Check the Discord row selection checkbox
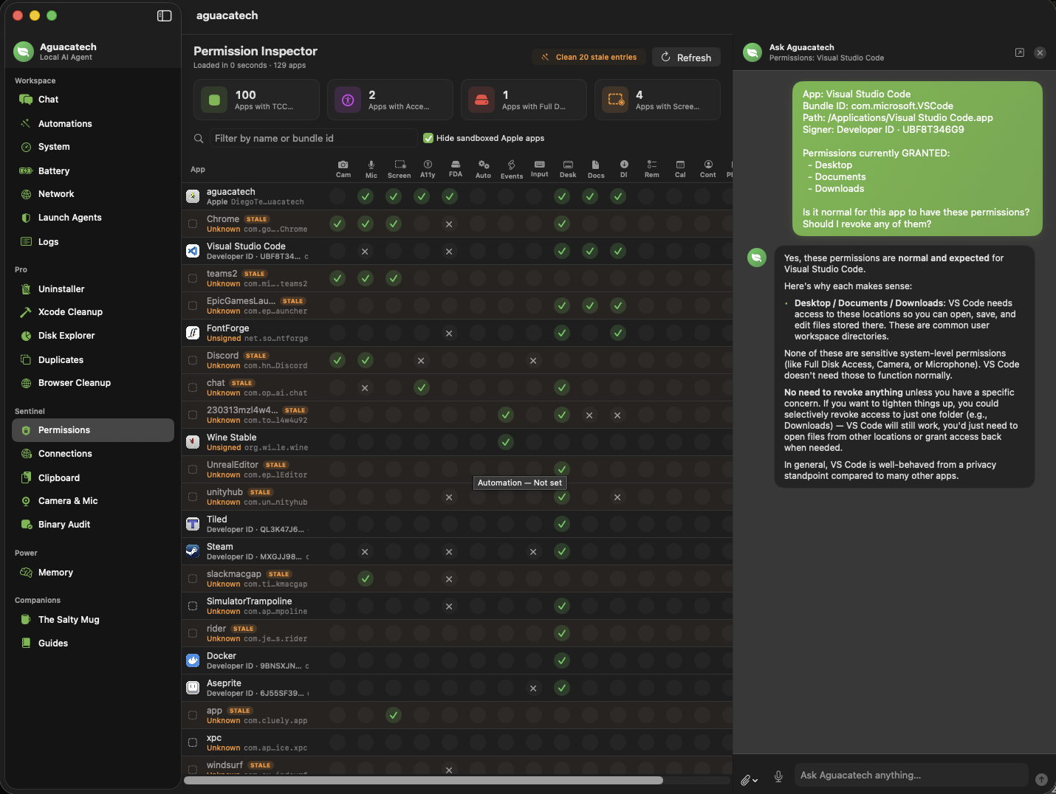 [193, 360]
